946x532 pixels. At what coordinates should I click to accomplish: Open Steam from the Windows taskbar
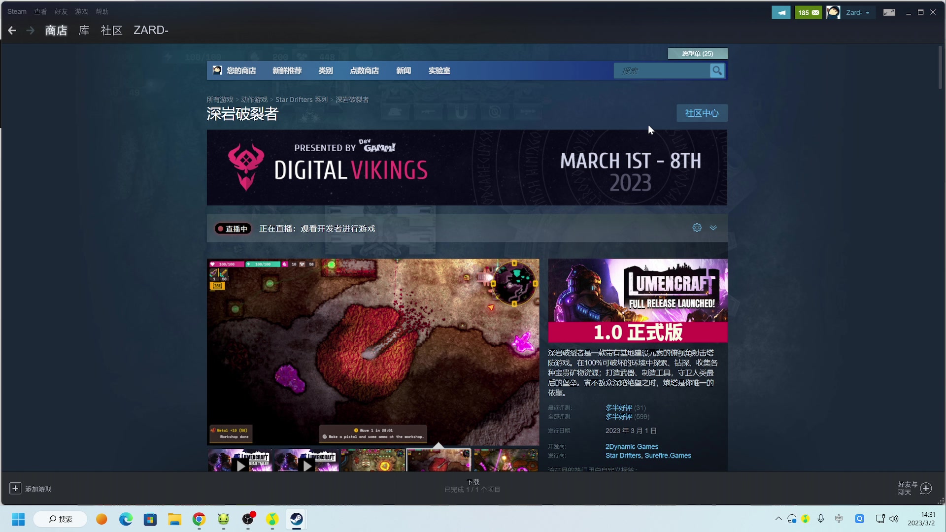pos(296,519)
